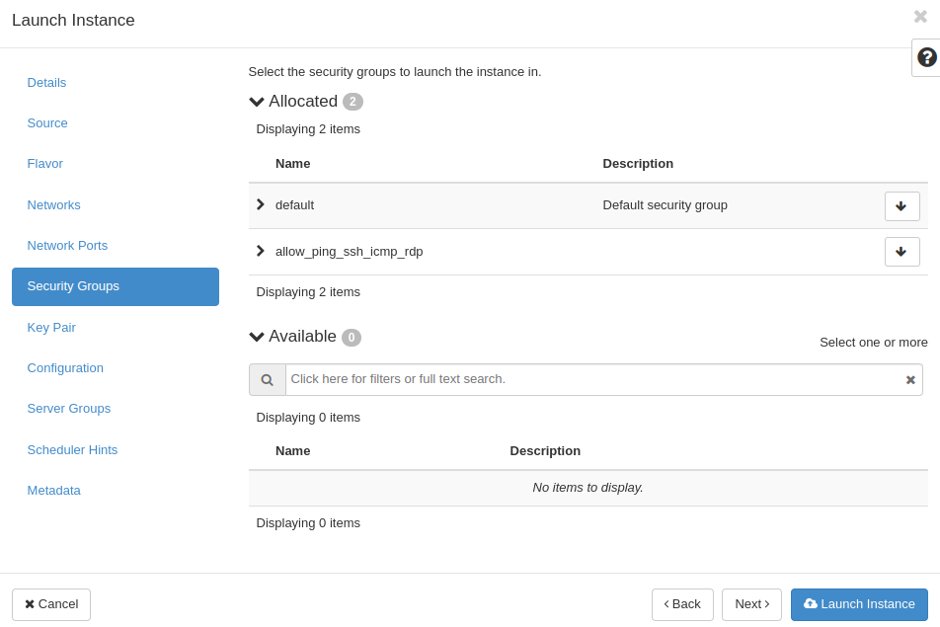Deallocate the default security group
The height and width of the screenshot is (627, 940).
(901, 206)
